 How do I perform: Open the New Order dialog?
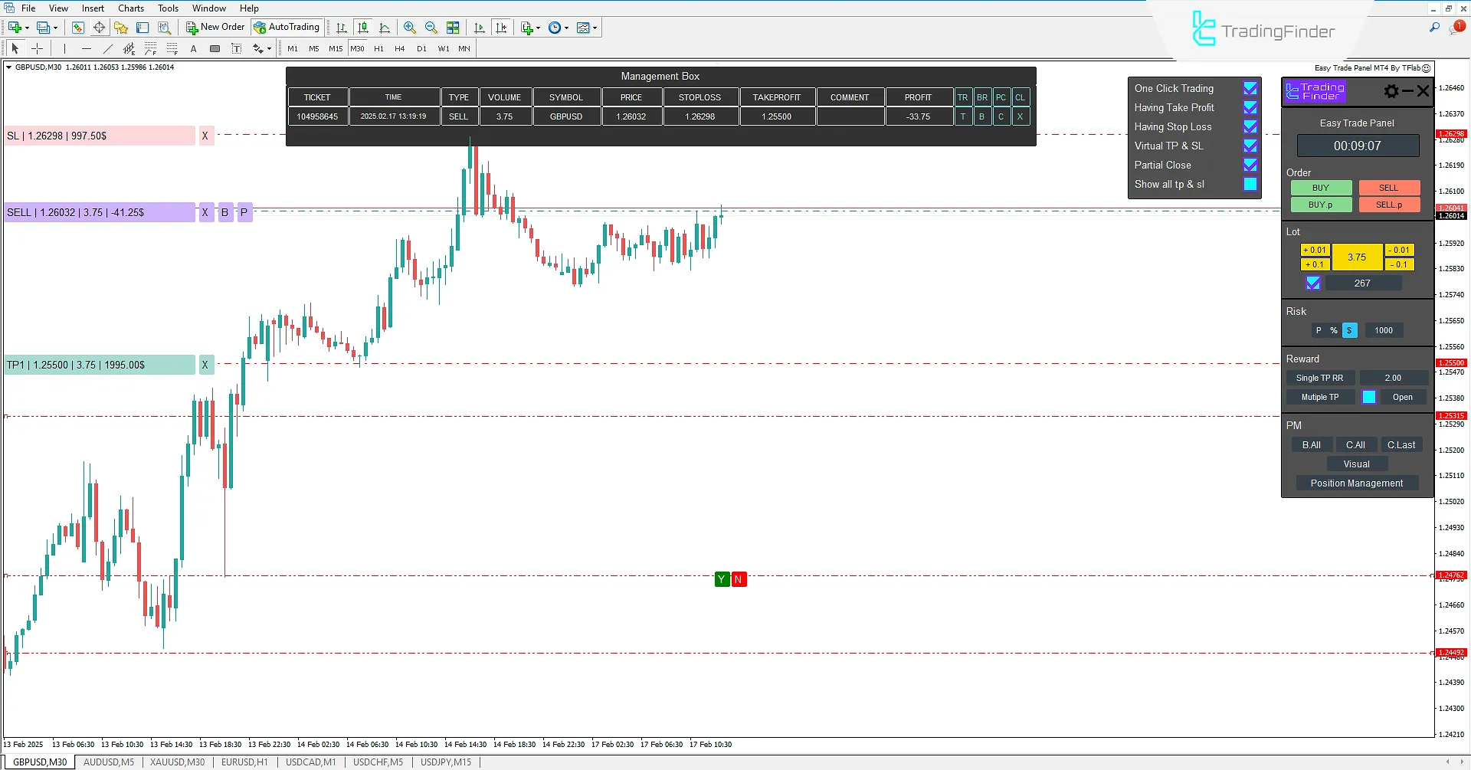point(215,27)
